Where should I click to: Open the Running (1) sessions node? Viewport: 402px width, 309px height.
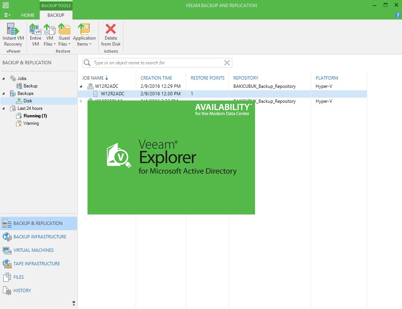pos(35,116)
